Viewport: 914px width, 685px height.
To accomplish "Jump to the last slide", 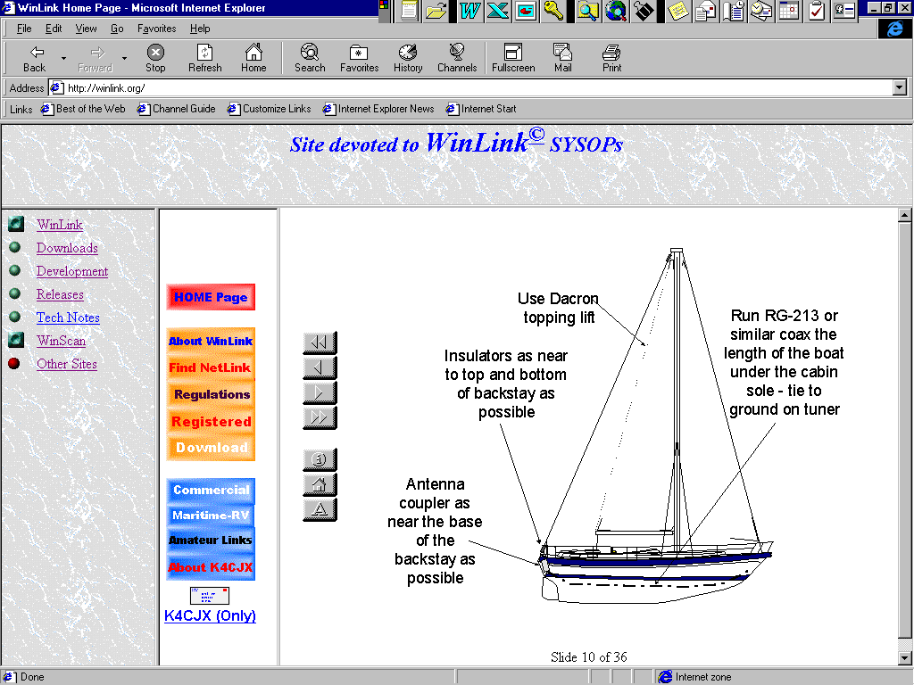I will coord(320,417).
